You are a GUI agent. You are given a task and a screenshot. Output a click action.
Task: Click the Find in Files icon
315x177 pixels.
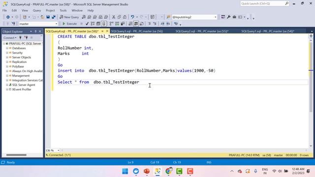coord(168,17)
